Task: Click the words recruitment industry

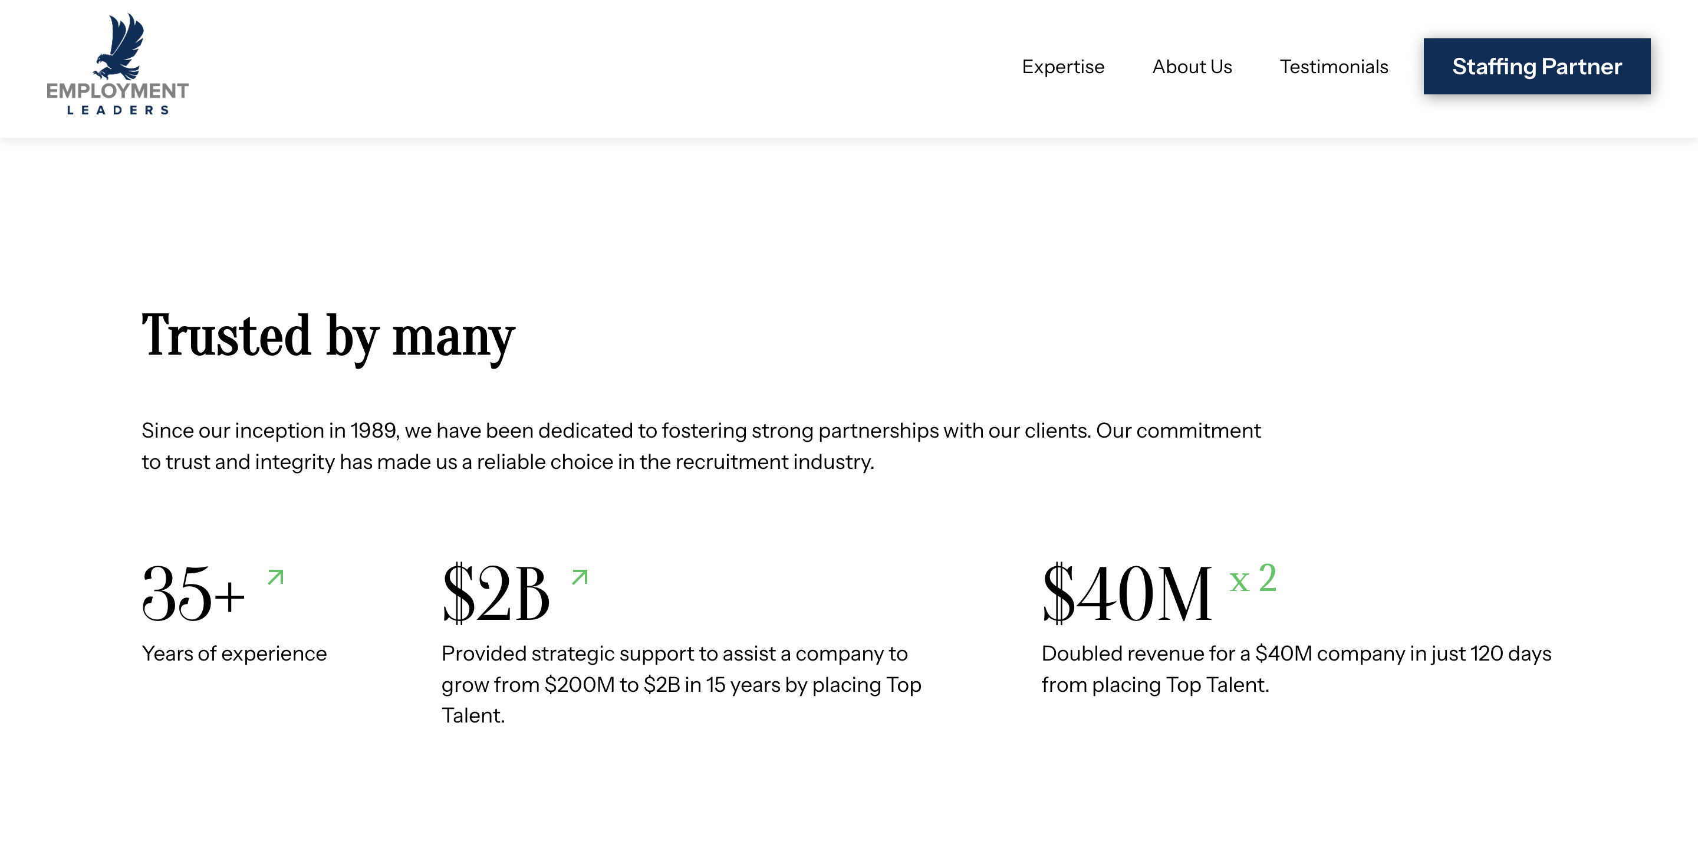Action: 775,462
